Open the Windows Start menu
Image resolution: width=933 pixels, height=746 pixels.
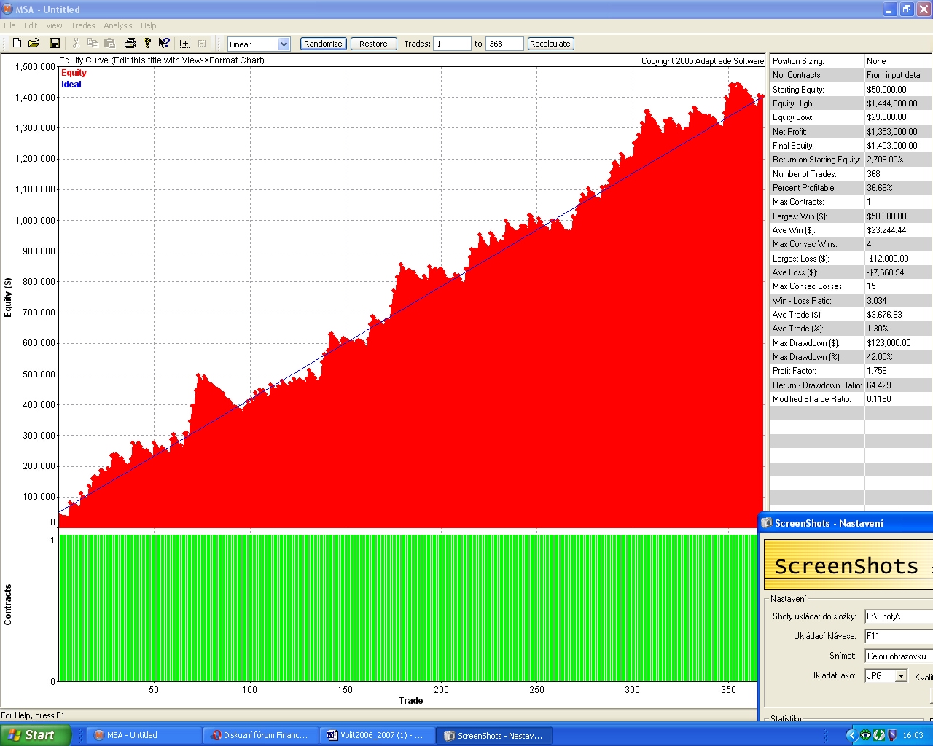(x=35, y=735)
